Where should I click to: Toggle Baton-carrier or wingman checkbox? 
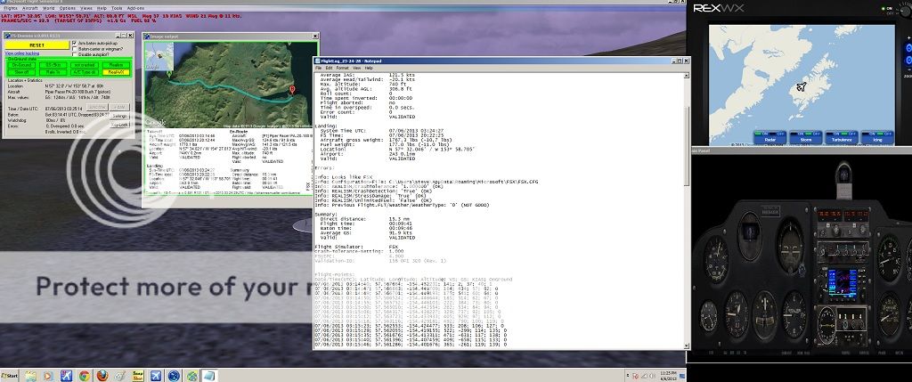point(74,49)
